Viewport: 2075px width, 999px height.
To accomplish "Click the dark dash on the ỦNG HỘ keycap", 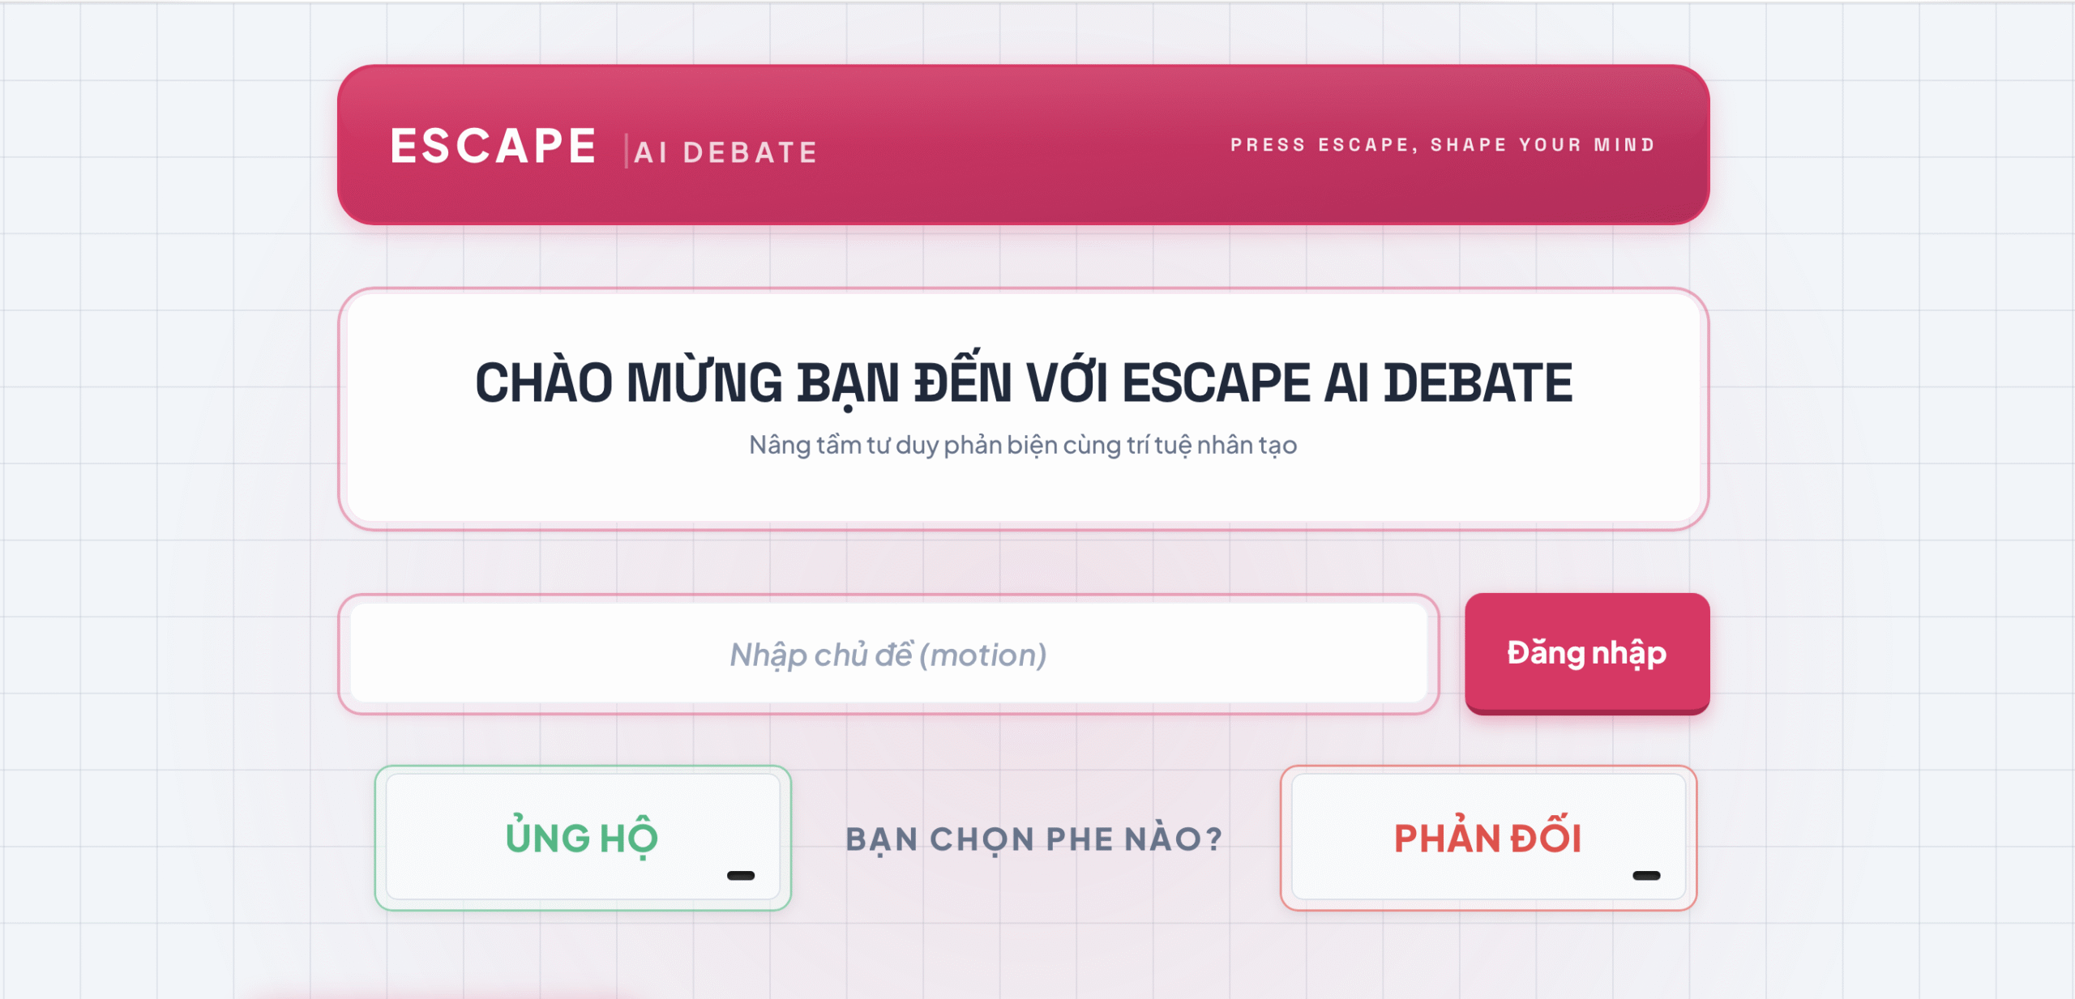I will click(741, 875).
